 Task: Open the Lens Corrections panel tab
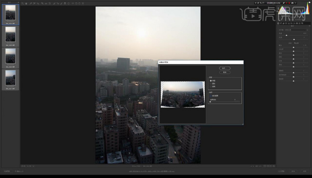point(292,23)
